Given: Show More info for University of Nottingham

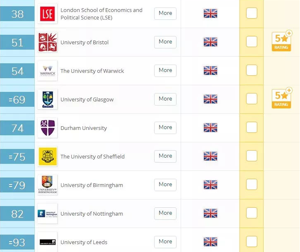Looking at the screenshot, I should click(x=165, y=213).
